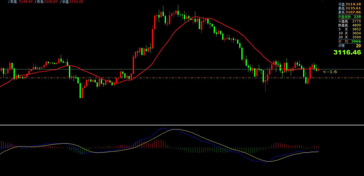Select the red moving average line at its peak
The height and width of the screenshot is (176, 364).
[x=196, y=17]
